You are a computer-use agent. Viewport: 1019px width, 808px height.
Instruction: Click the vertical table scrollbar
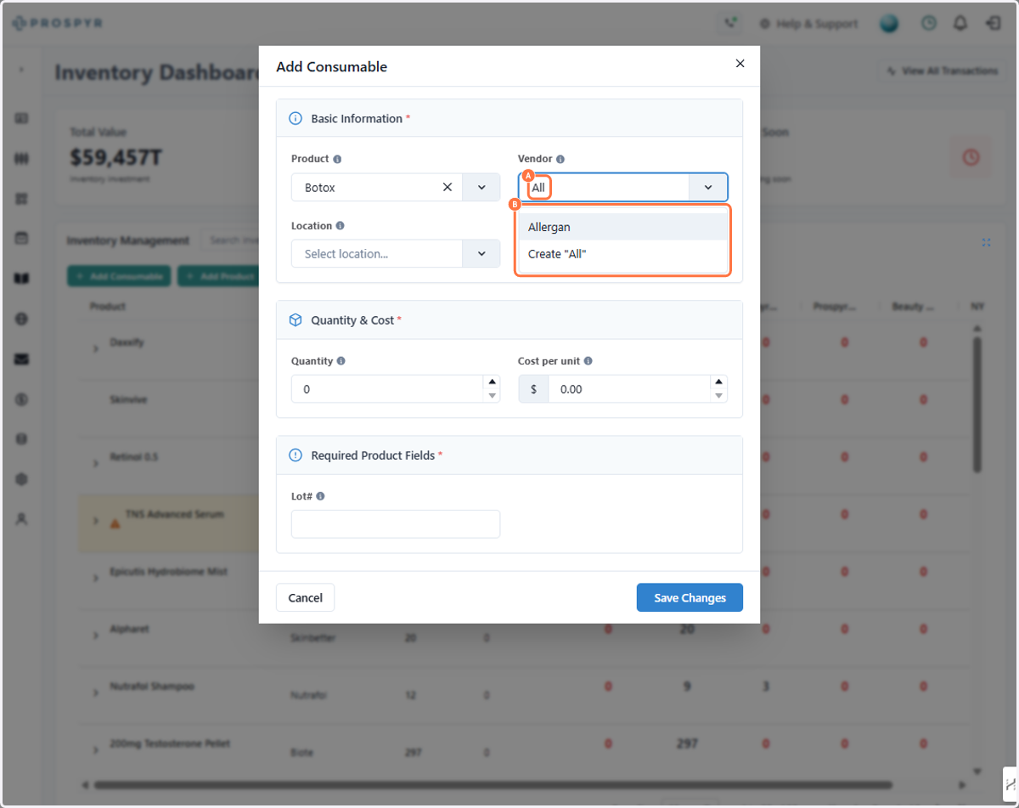977,404
